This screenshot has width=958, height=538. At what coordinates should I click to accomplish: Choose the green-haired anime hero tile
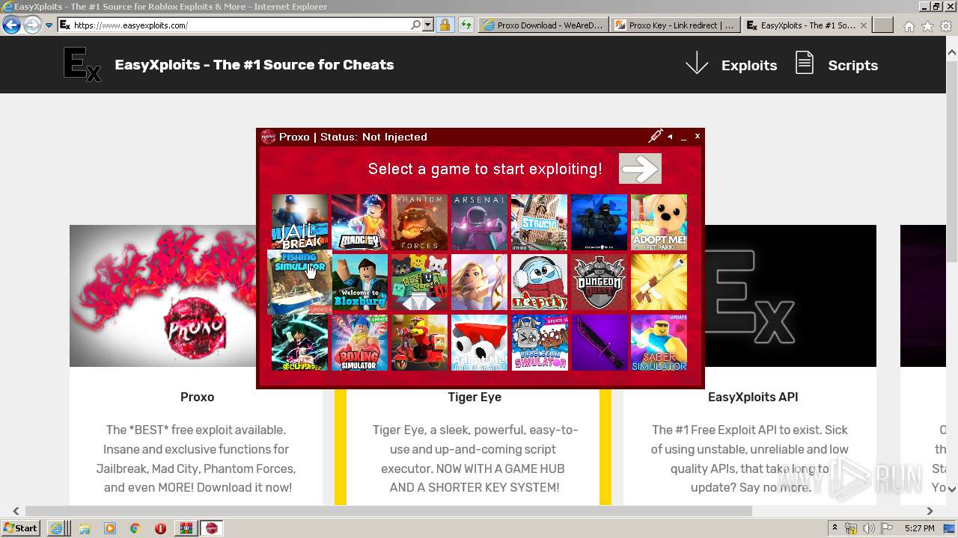(x=299, y=341)
